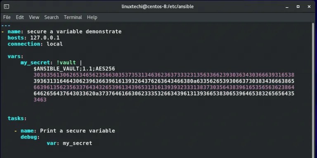
Task: Click the final vault fragment '3463'
Action: pyautogui.click(x=40, y=100)
